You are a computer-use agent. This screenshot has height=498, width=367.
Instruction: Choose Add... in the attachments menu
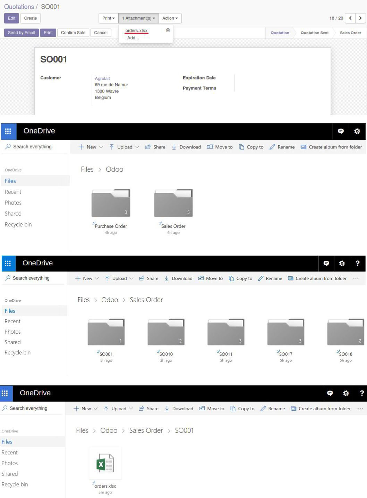pyautogui.click(x=133, y=38)
